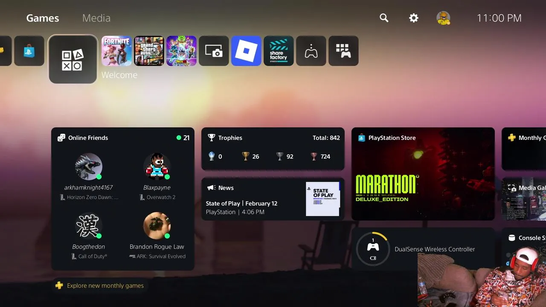Click the controller battery ring icon
Viewport: 546px width, 307px height.
373,249
